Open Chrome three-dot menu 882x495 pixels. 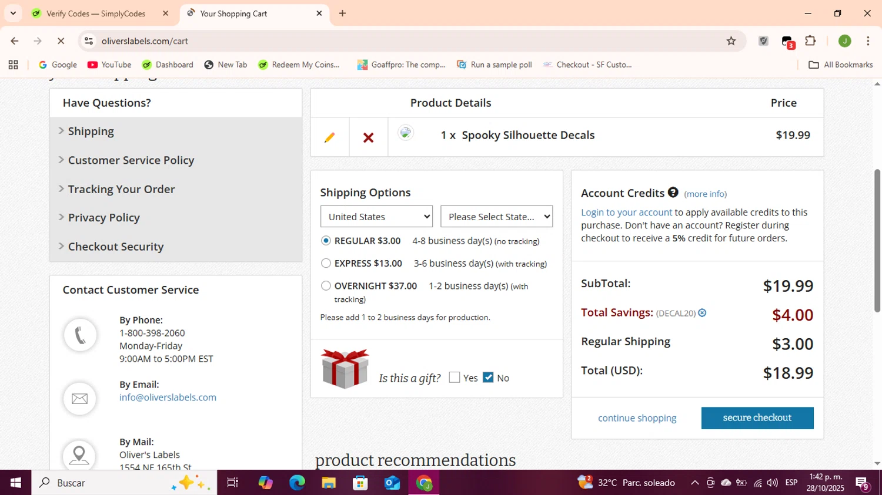coord(868,41)
